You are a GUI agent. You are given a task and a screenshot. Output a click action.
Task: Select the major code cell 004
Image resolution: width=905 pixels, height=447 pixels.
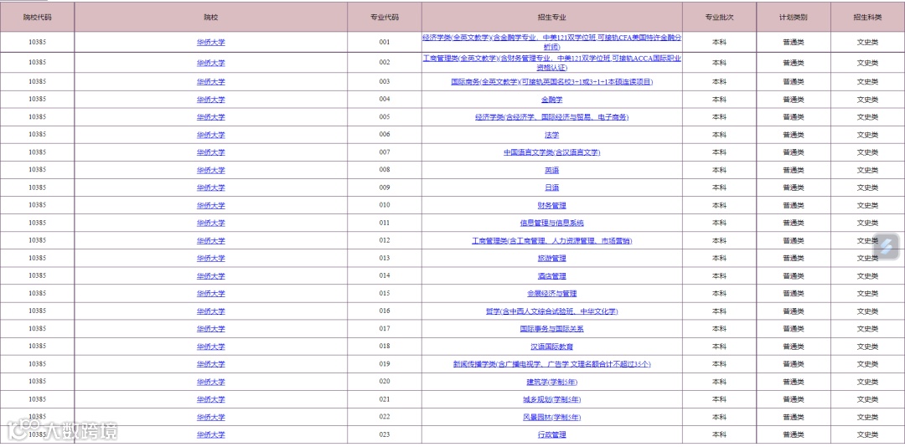(385, 100)
